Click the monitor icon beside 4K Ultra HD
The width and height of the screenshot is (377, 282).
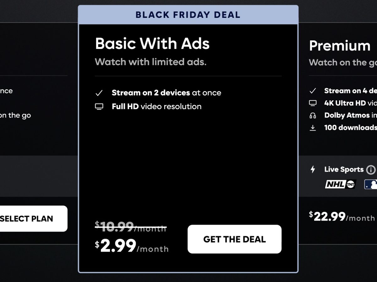(313, 103)
